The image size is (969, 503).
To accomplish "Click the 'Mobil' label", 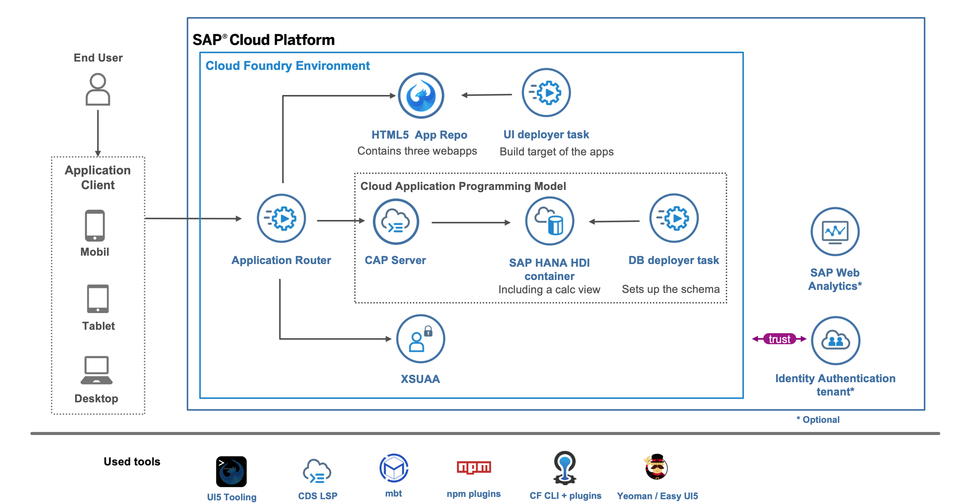I will [x=95, y=252].
